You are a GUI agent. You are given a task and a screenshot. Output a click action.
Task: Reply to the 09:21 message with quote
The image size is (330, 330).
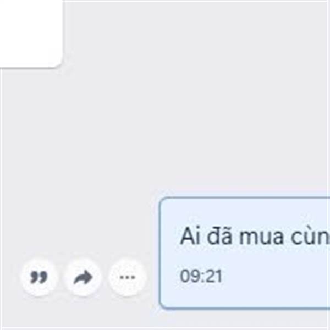point(39,277)
